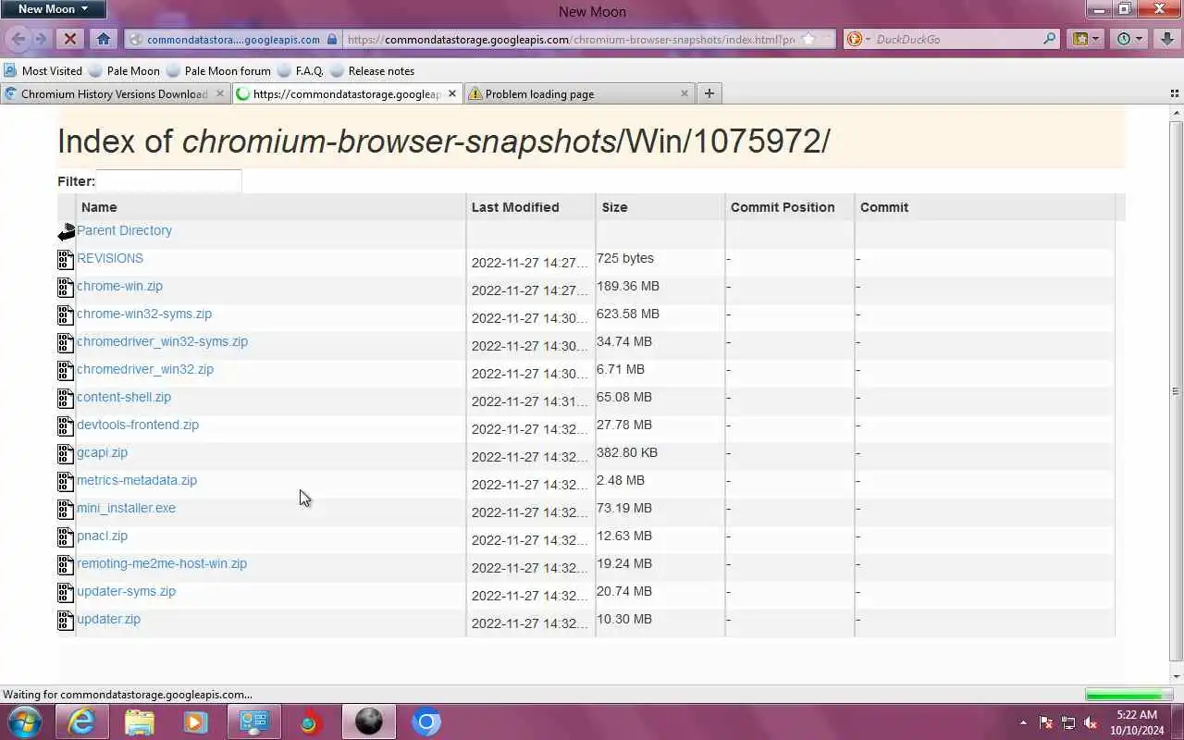1184x740 pixels.
Task: Click the muted volume tray icon
Action: point(1091,722)
